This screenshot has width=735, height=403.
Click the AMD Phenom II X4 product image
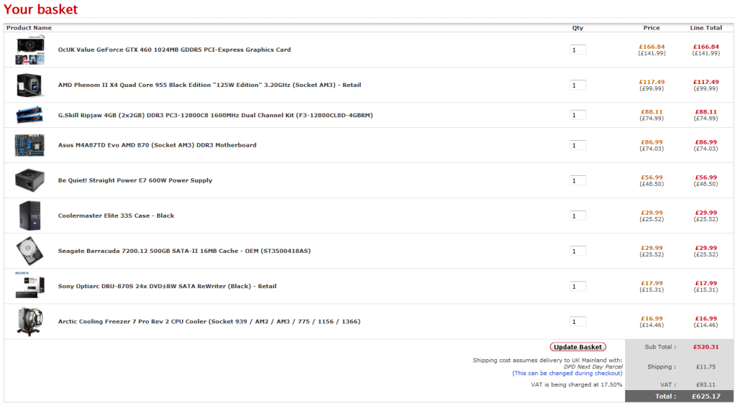point(30,85)
